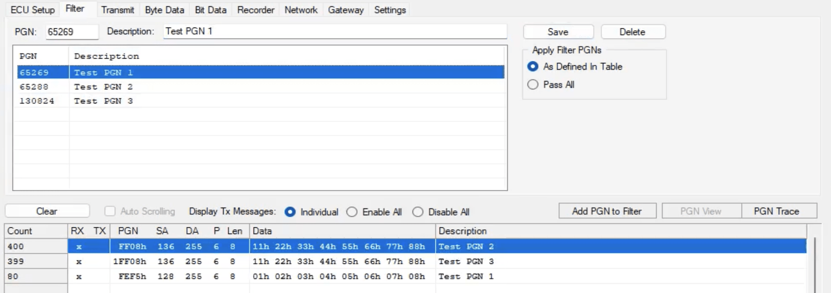
Task: Click the PGN number input field
Action: tap(72, 31)
